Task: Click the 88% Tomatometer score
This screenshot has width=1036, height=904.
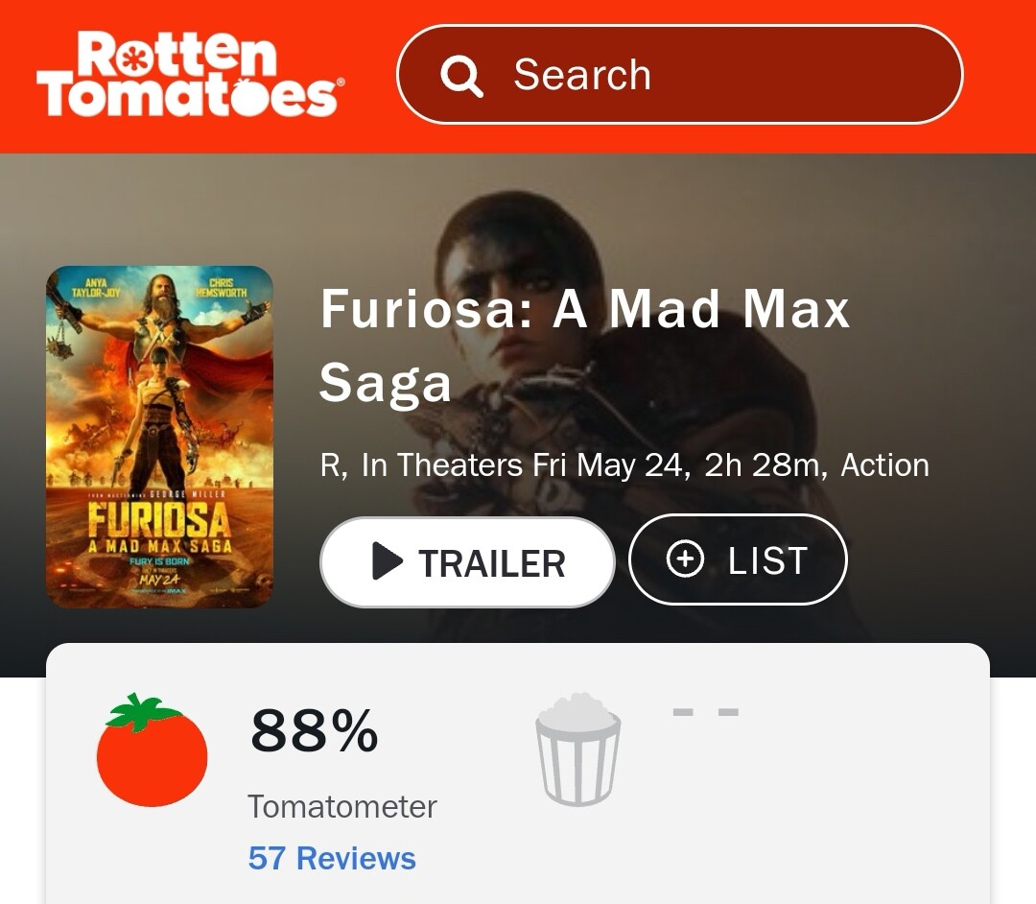Action: point(315,732)
